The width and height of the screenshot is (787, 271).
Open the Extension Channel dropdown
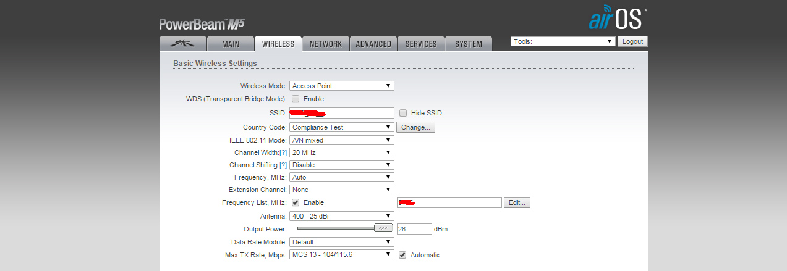[x=342, y=190]
